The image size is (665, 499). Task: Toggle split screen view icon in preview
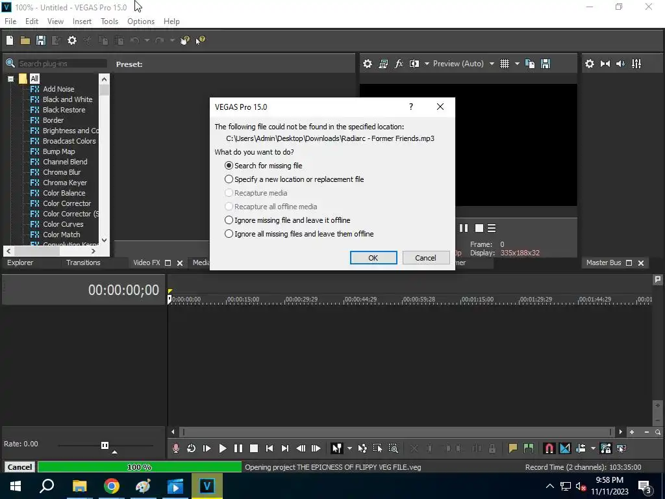pyautogui.click(x=414, y=64)
